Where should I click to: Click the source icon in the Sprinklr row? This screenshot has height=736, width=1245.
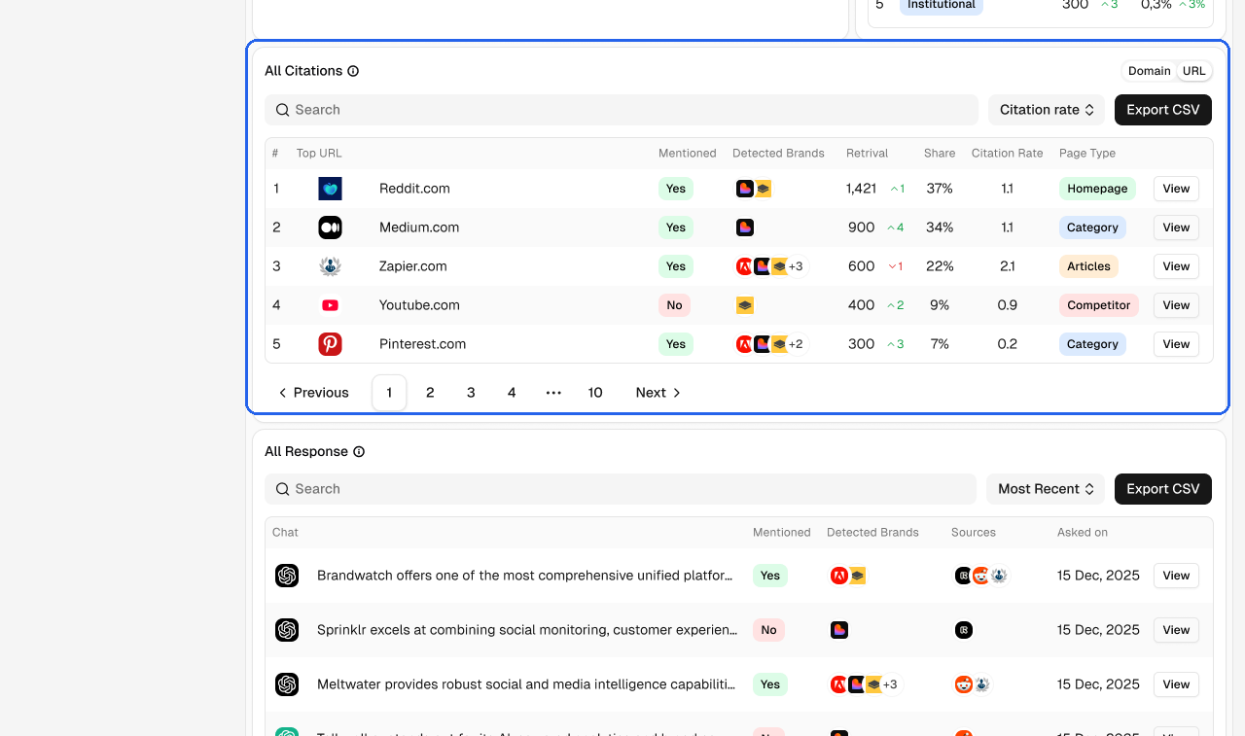click(x=964, y=630)
